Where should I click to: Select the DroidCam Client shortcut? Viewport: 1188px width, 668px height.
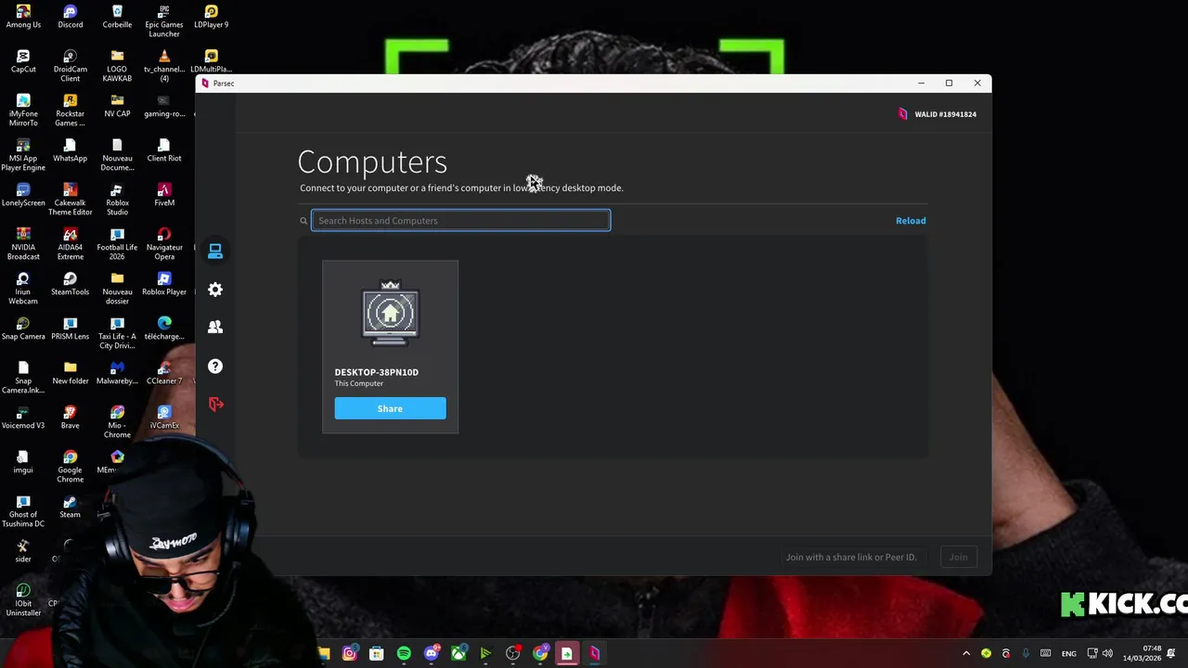tap(71, 66)
